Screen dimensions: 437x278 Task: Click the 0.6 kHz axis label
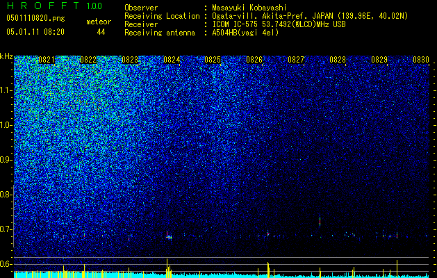[6, 264]
